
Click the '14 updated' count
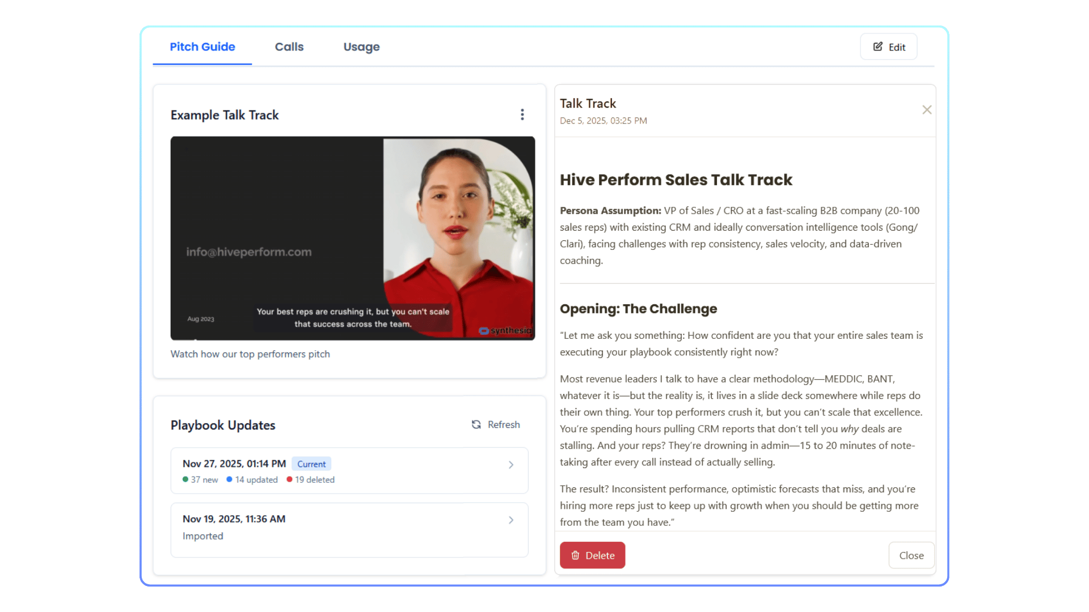tap(252, 479)
